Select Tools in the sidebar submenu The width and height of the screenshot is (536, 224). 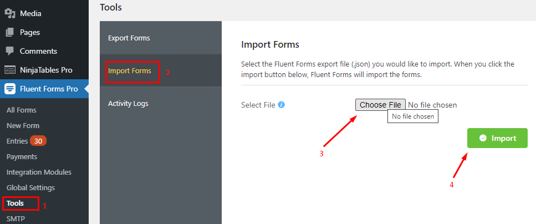click(x=16, y=203)
